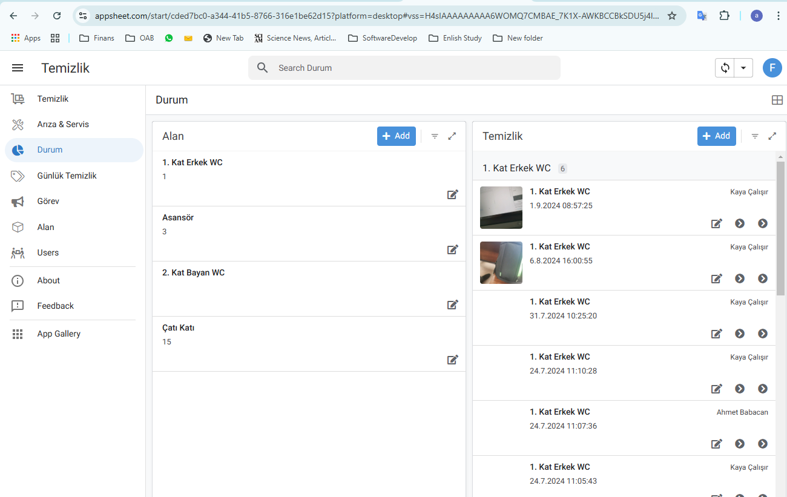Open the sync dropdown arrow
787x497 pixels.
[x=743, y=68]
